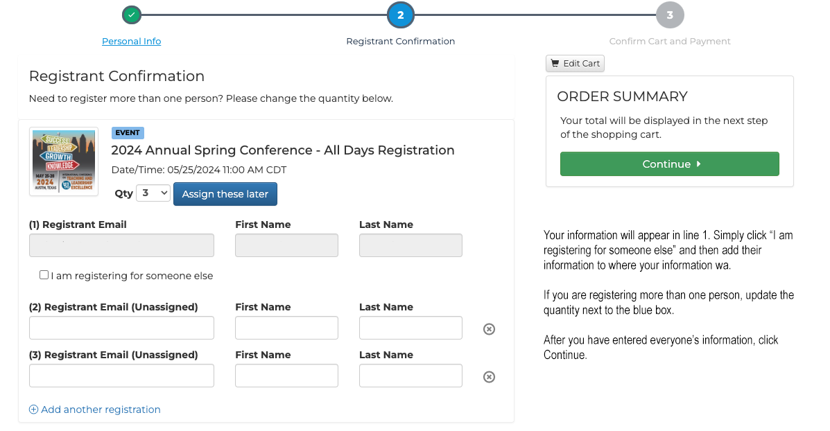This screenshot has width=830, height=431.
Task: Click the Spring Conference event thumbnail
Action: pos(63,161)
